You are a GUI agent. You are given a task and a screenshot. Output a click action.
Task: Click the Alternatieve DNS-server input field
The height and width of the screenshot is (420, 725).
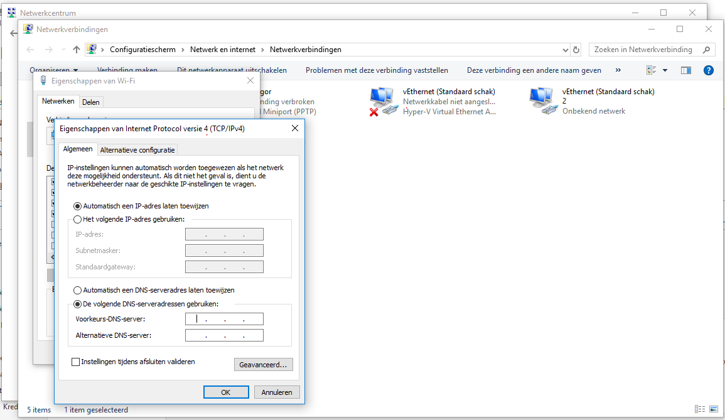point(224,335)
